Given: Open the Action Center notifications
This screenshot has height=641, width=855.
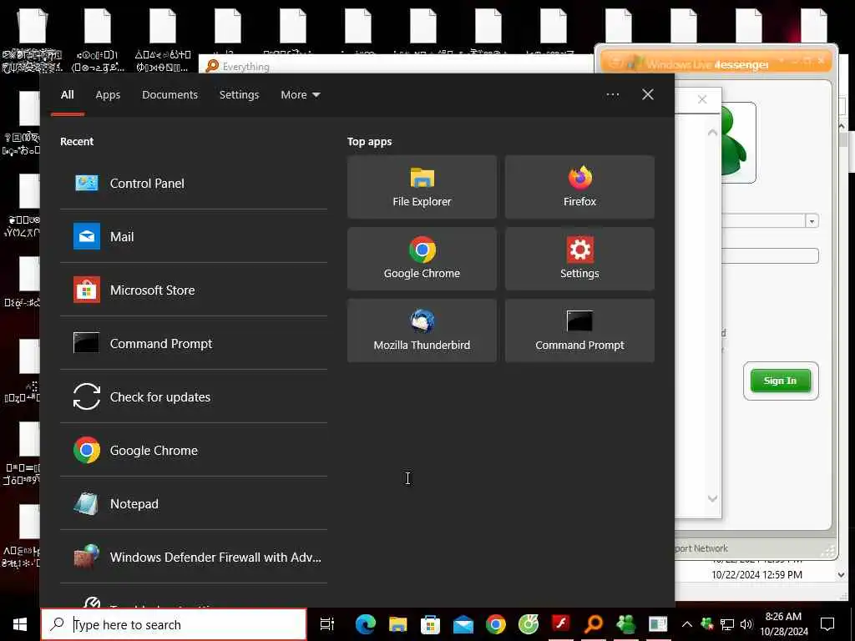Looking at the screenshot, I should pos(827,624).
